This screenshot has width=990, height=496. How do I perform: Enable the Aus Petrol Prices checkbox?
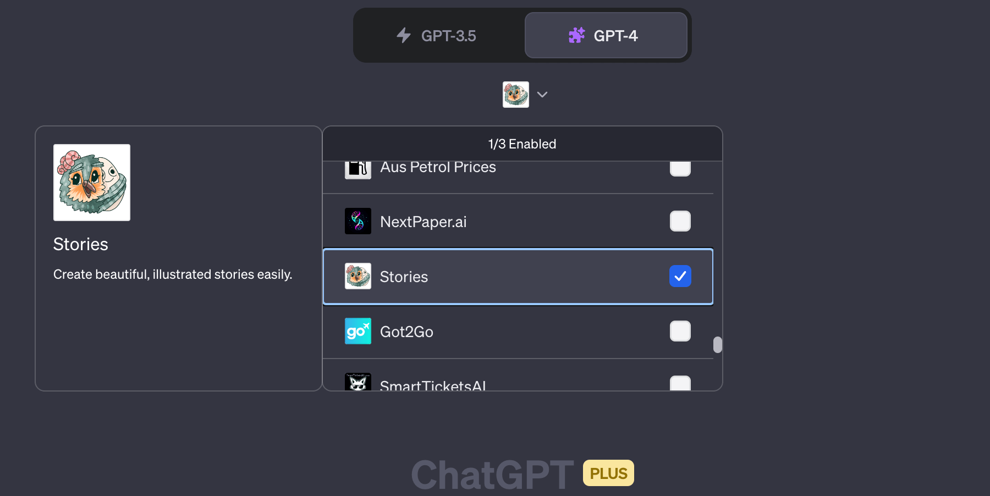(x=680, y=168)
